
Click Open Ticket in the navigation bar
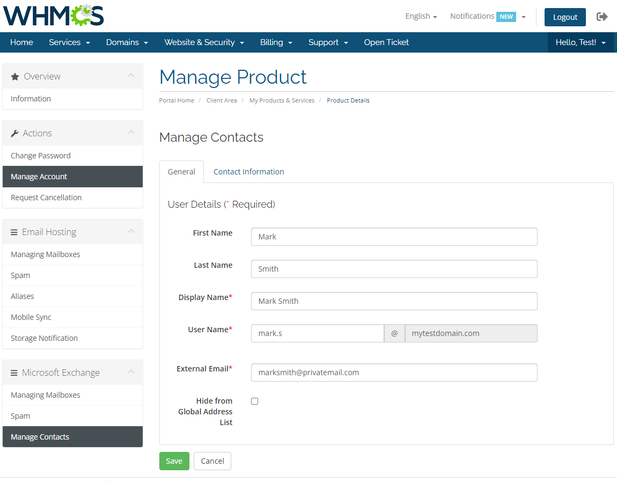pos(386,42)
